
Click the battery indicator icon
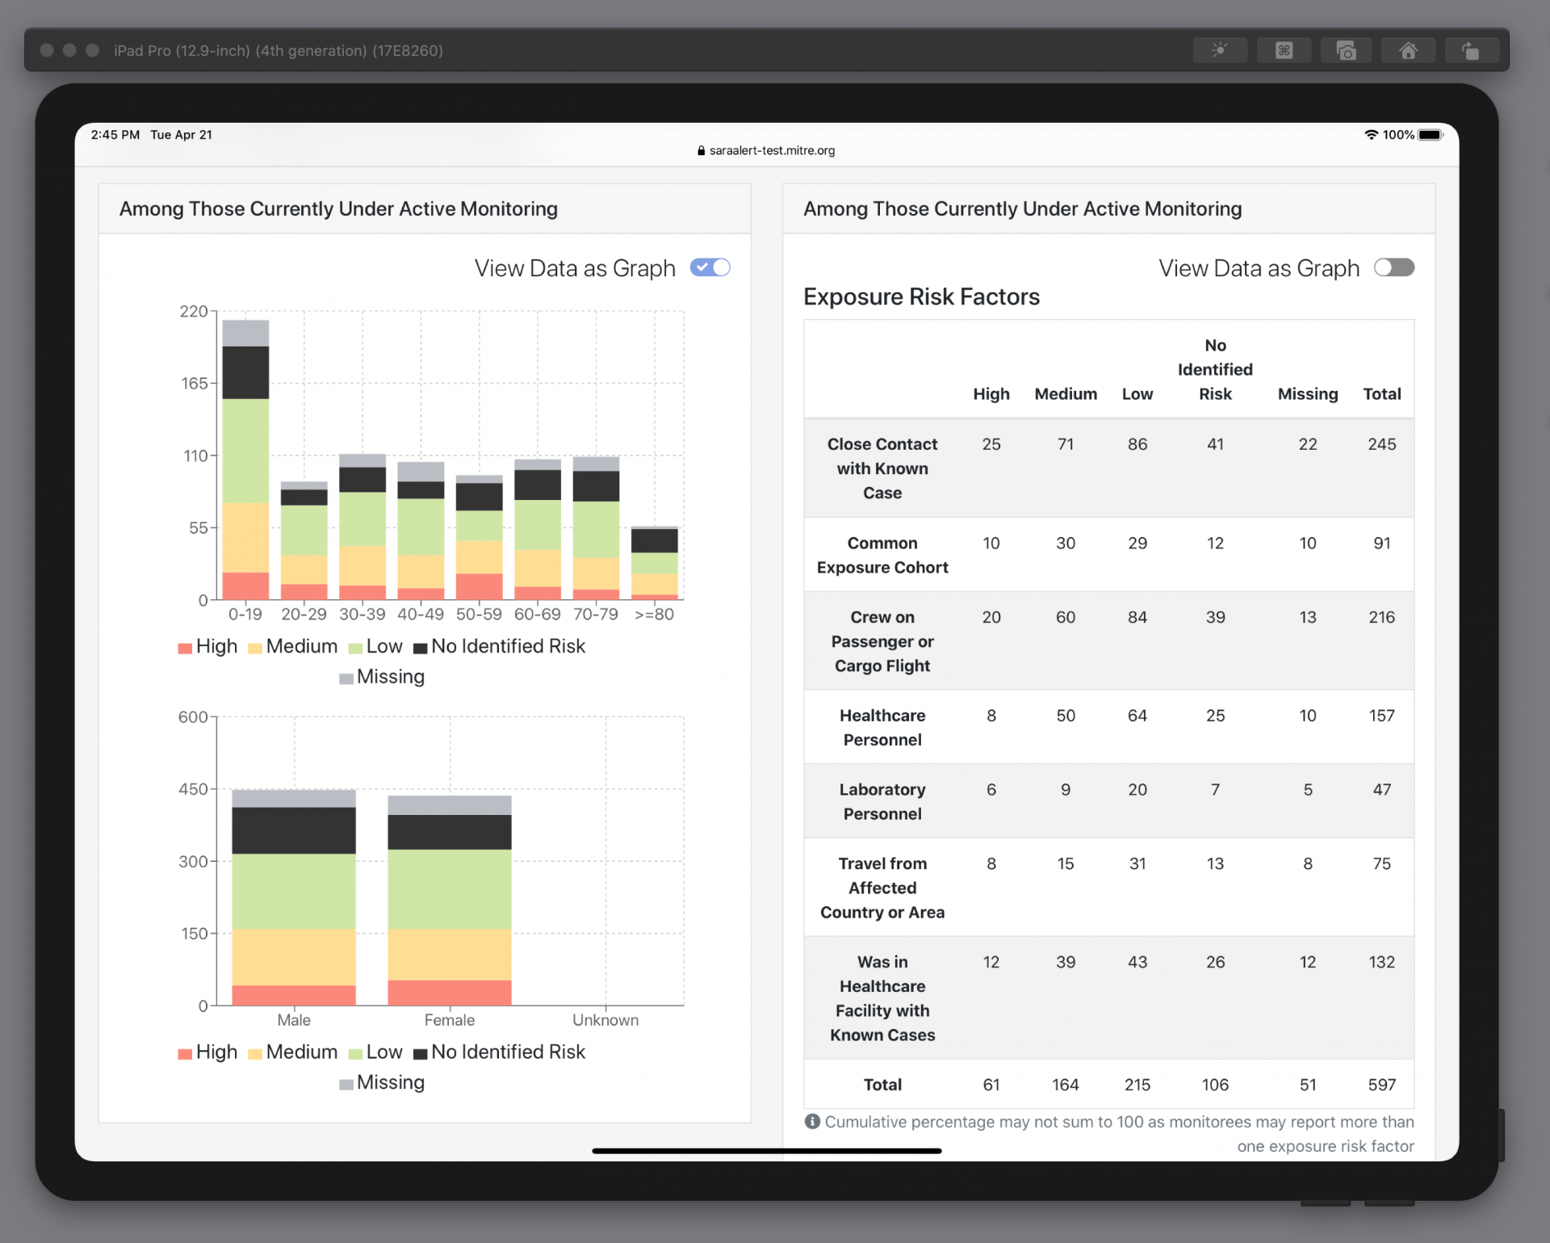pos(1430,135)
